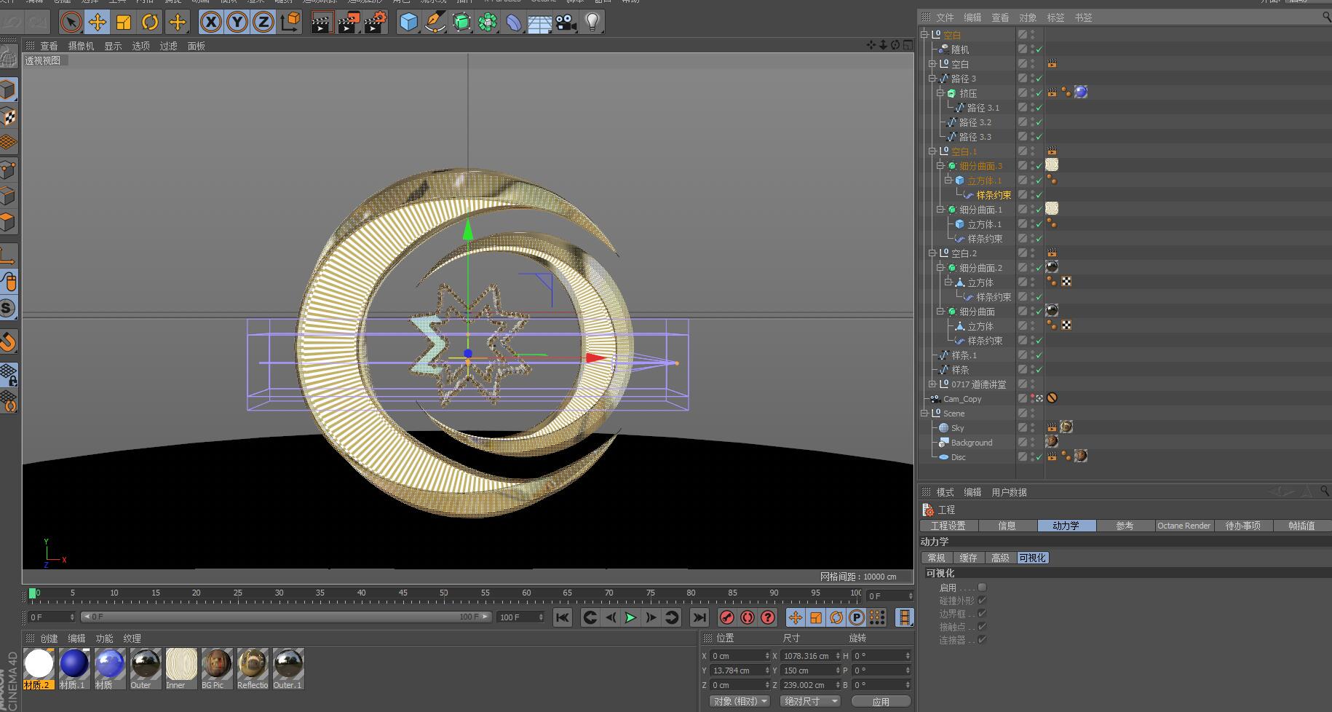The image size is (1332, 712).
Task: Select the 缓存 dynamics sub-tab
Action: [x=968, y=558]
